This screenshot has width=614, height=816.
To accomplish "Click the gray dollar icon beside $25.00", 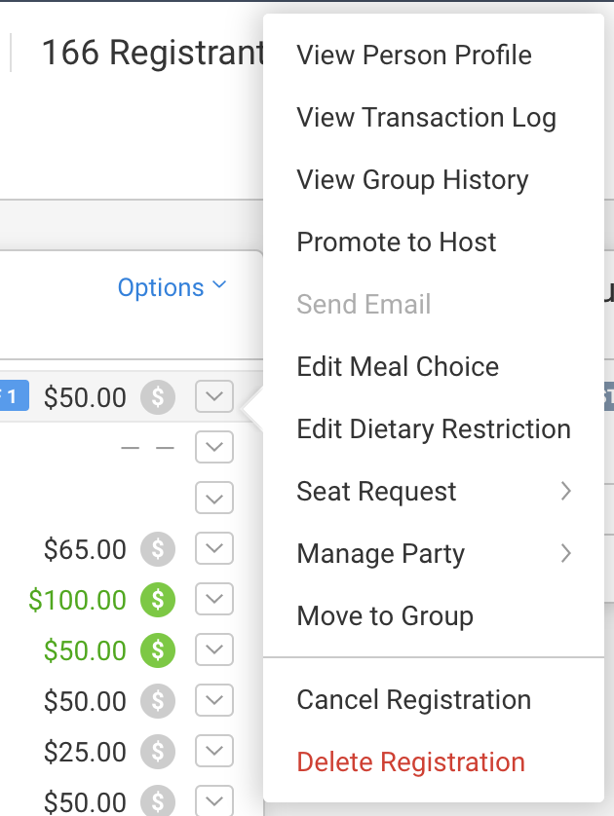I will pyautogui.click(x=158, y=752).
